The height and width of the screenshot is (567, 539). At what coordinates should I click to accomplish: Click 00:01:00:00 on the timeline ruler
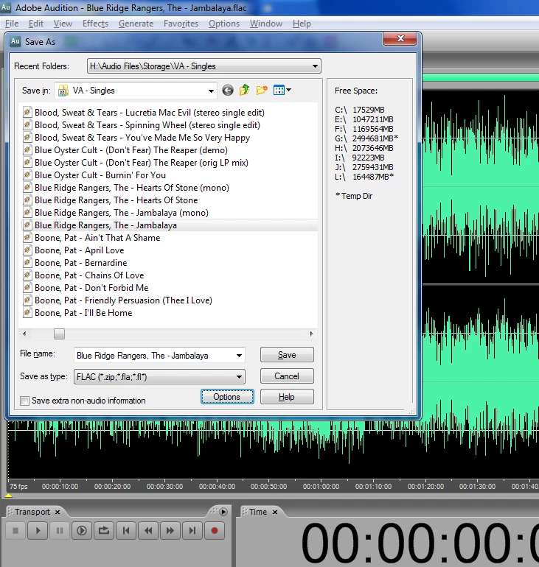coord(321,486)
